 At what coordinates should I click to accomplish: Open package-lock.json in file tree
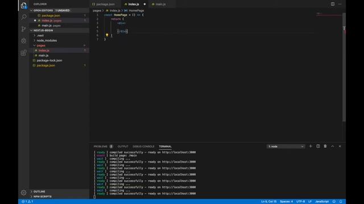(49, 61)
